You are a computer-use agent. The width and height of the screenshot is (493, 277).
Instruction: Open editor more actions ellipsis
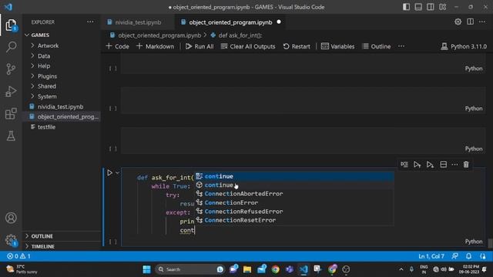(482, 22)
